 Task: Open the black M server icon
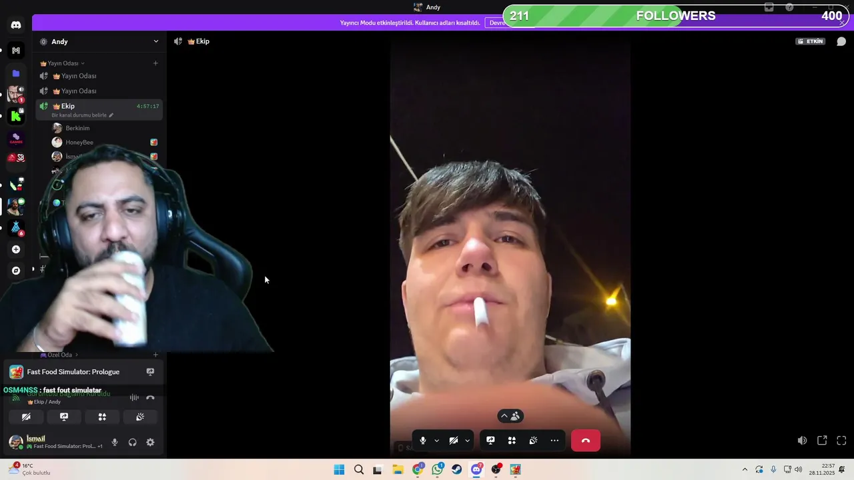[x=16, y=51]
